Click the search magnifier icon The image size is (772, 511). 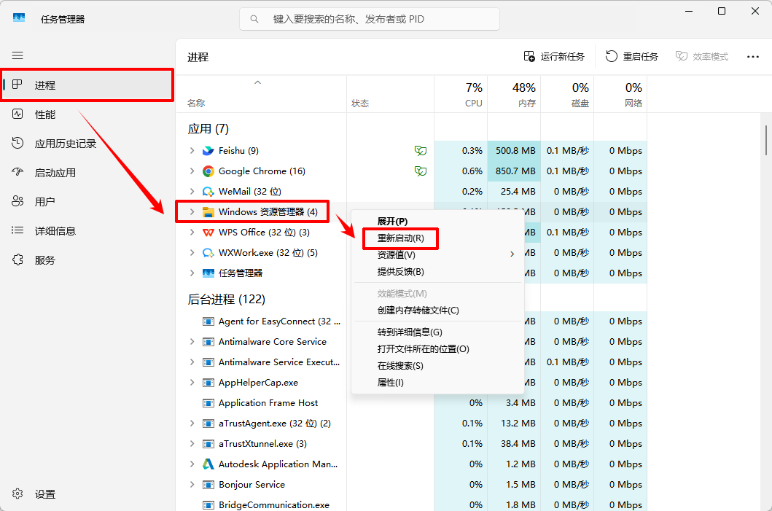coord(254,19)
